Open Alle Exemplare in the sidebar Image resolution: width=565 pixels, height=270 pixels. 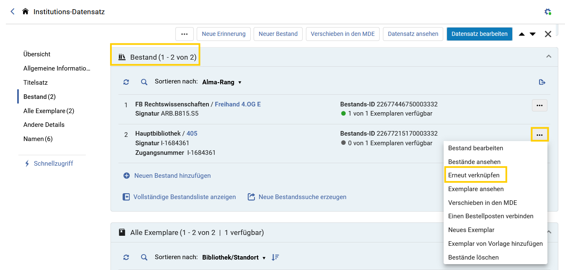(49, 111)
